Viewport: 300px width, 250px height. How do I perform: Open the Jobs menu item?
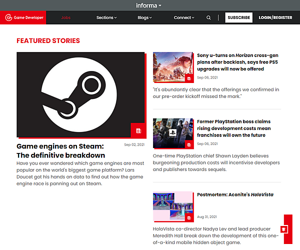pyautogui.click(x=66, y=17)
